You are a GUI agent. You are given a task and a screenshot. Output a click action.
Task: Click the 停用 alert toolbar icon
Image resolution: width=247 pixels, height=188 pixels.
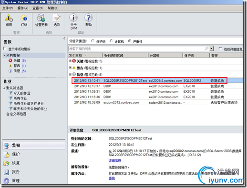pos(9,18)
